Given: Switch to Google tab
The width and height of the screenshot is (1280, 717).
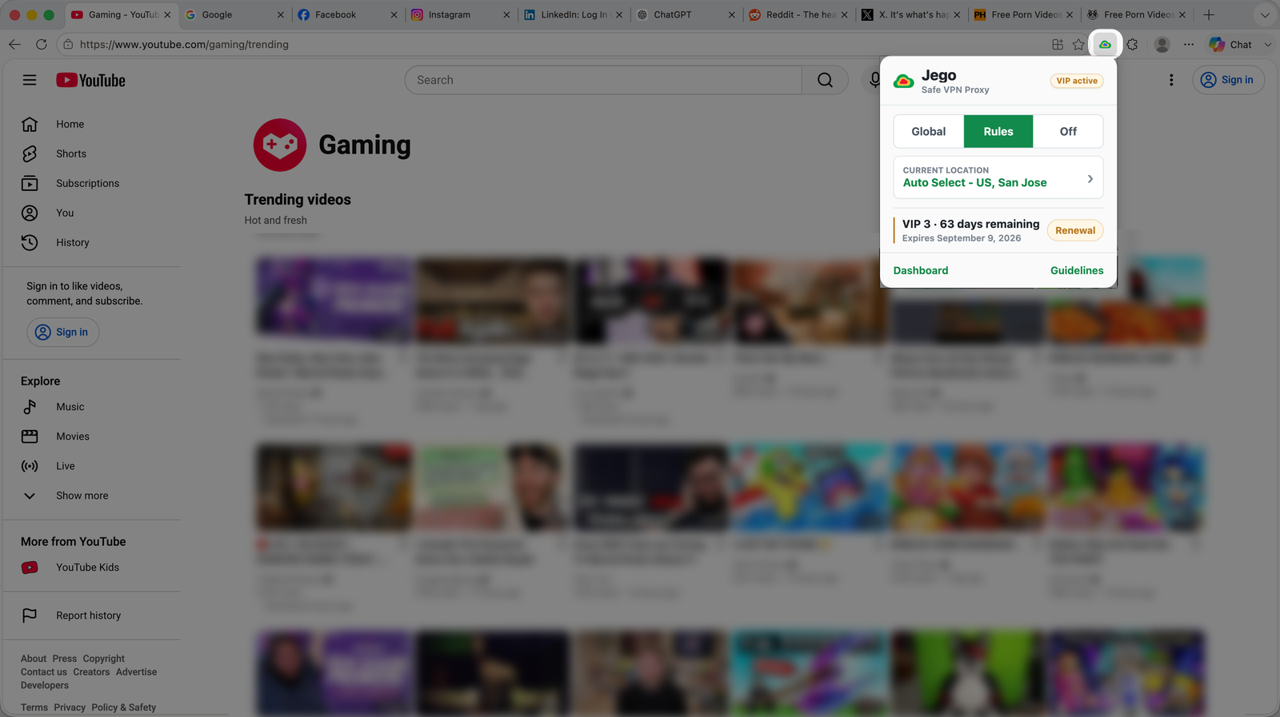Looking at the screenshot, I should coord(234,14).
